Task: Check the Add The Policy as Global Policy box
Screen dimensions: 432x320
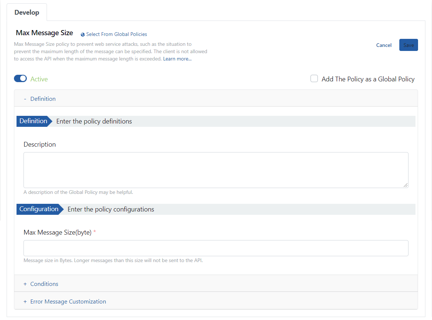Action: 314,79
